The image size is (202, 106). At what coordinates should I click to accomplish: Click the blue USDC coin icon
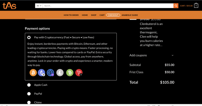click(50, 73)
